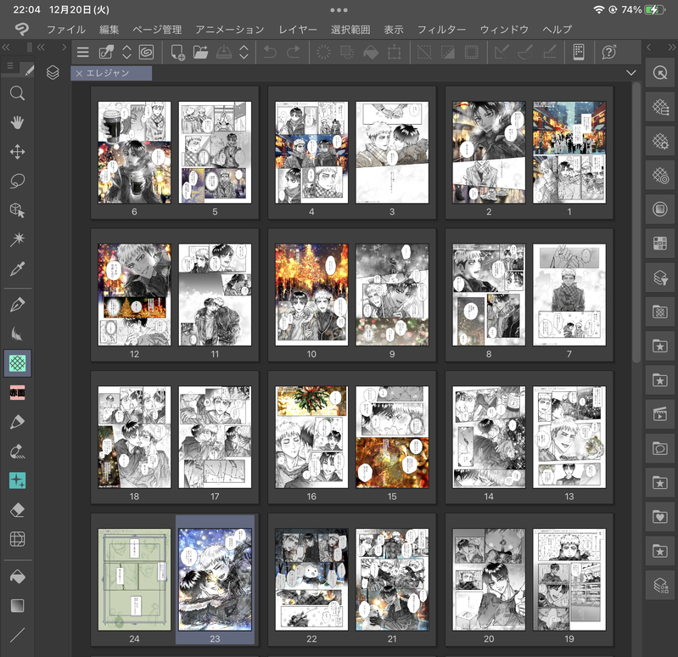678x657 pixels.
Task: Pick the Eyedropper tool
Action: (x=17, y=269)
